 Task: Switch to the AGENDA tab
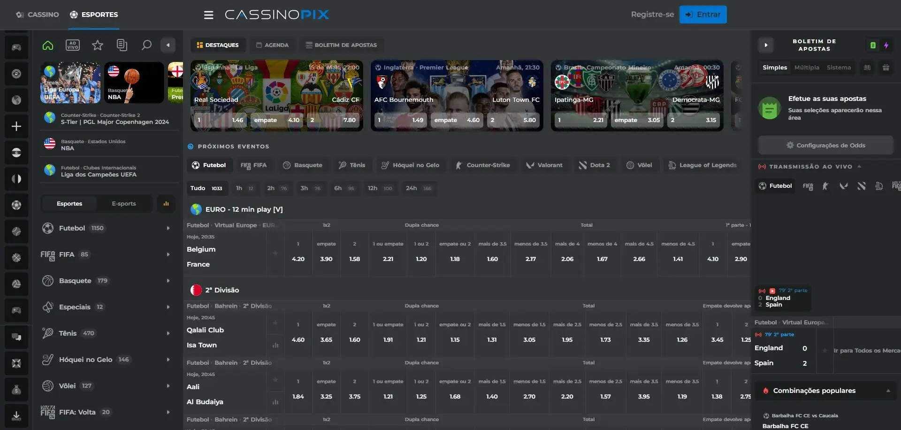[x=272, y=45]
